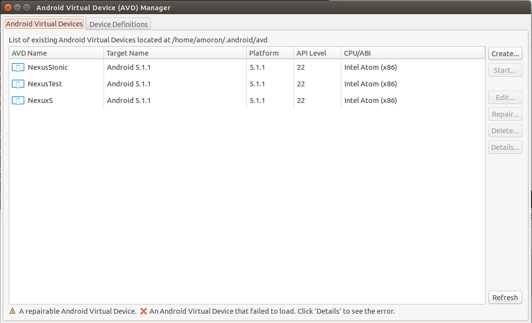Sort by the Platform column header
Viewport: 532px width, 323px height.
point(270,53)
